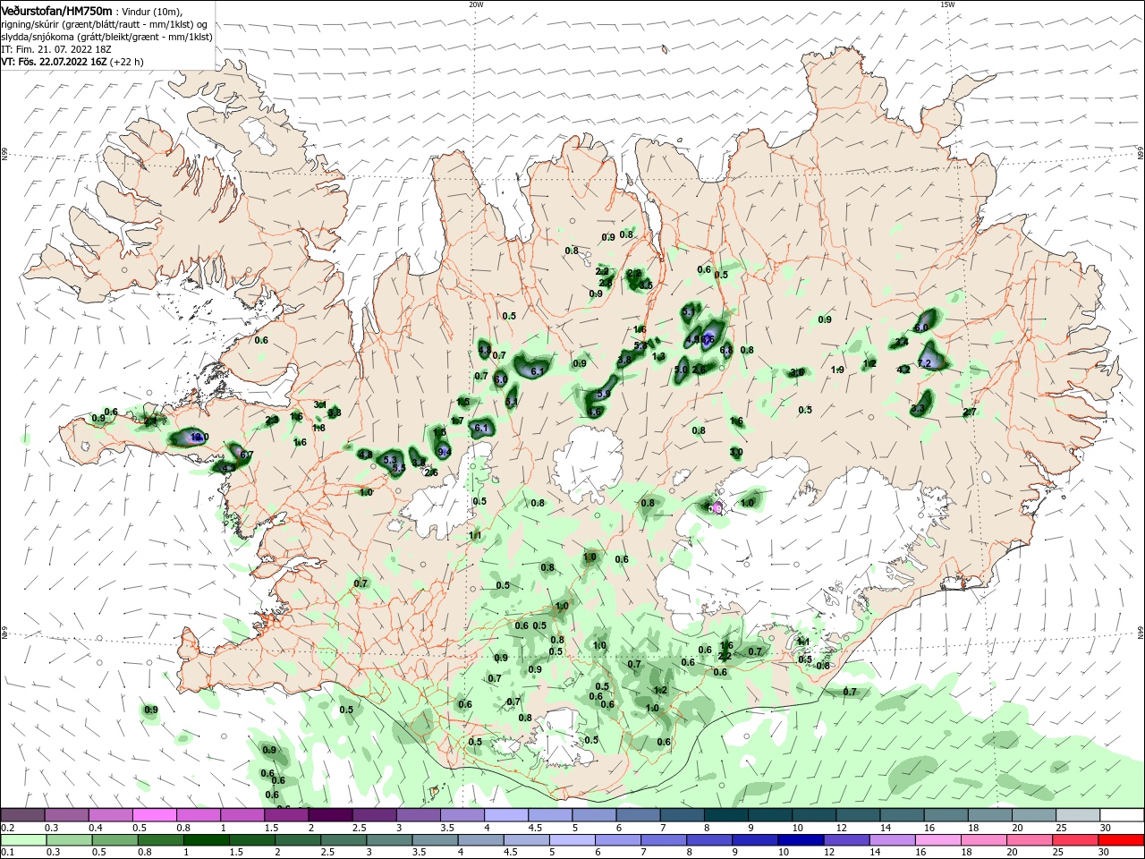Viewport: 1145px width, 859px height.
Task: Click the 7.2 precipitation value on the map
Action: [925, 363]
